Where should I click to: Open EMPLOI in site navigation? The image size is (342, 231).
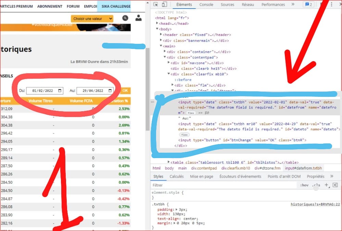90,6
